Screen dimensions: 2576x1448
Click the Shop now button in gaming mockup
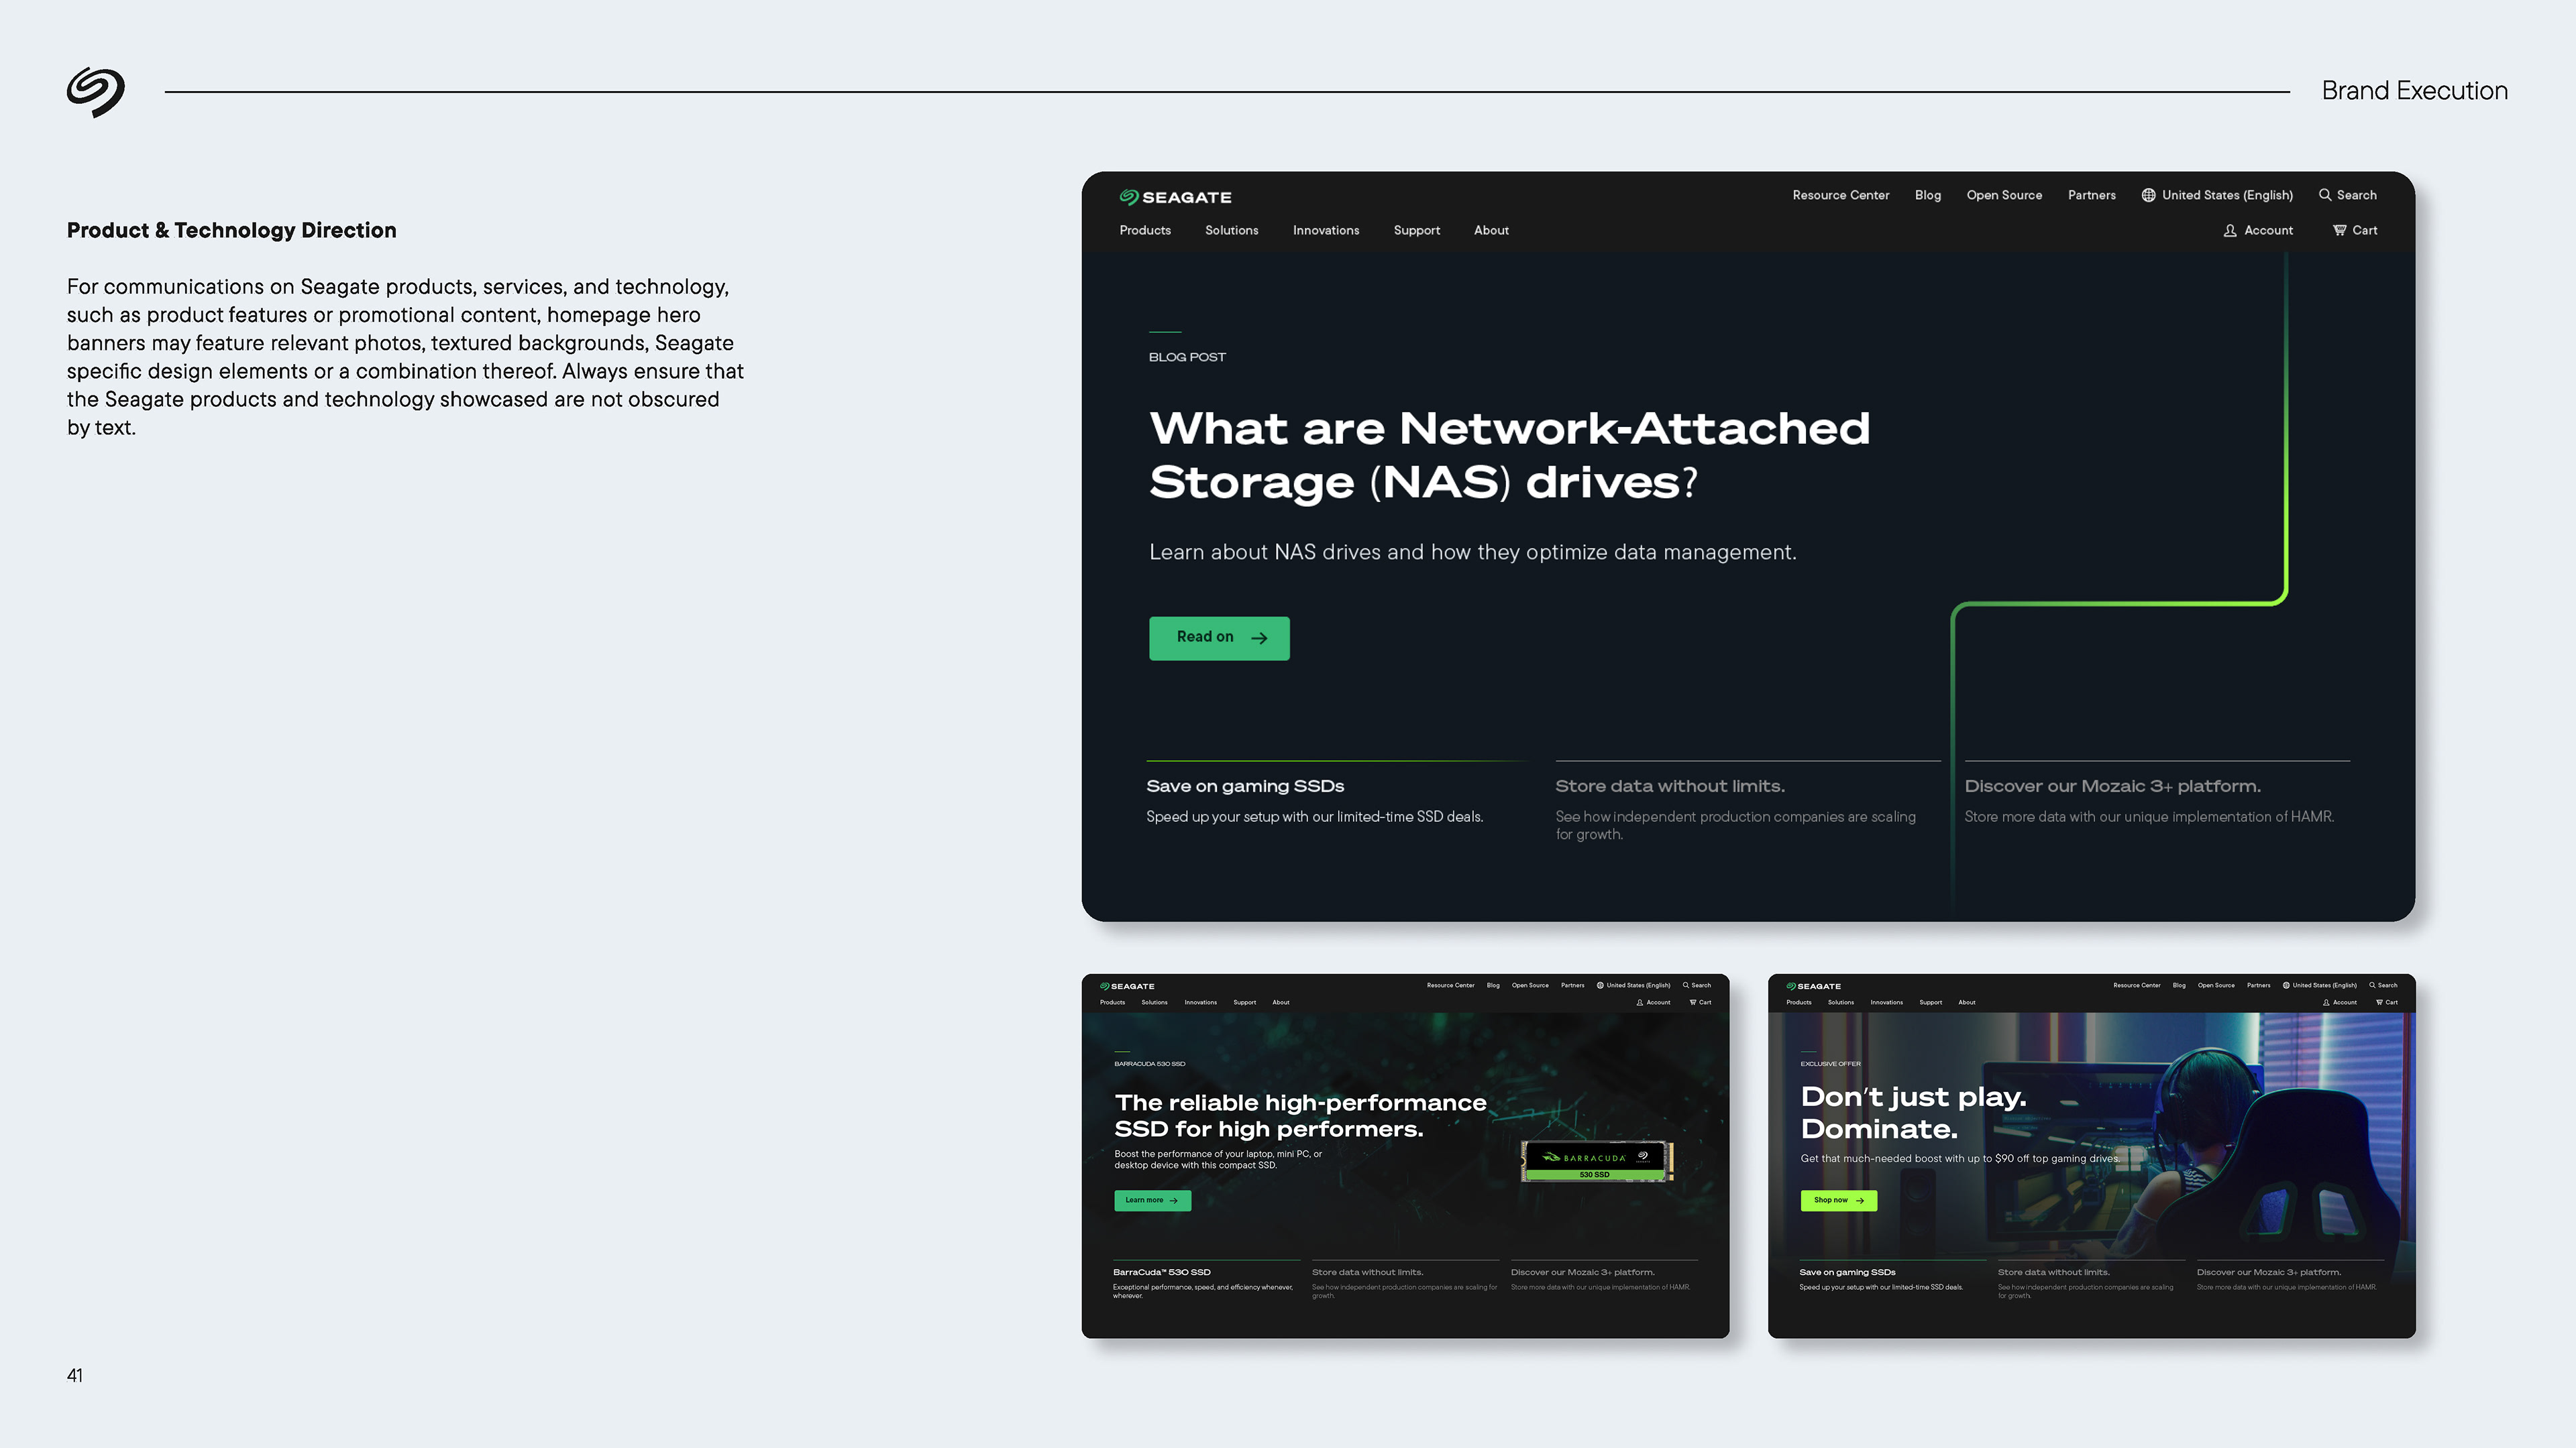coord(1839,1200)
